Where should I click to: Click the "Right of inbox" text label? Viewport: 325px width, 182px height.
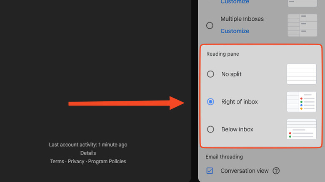click(x=239, y=102)
